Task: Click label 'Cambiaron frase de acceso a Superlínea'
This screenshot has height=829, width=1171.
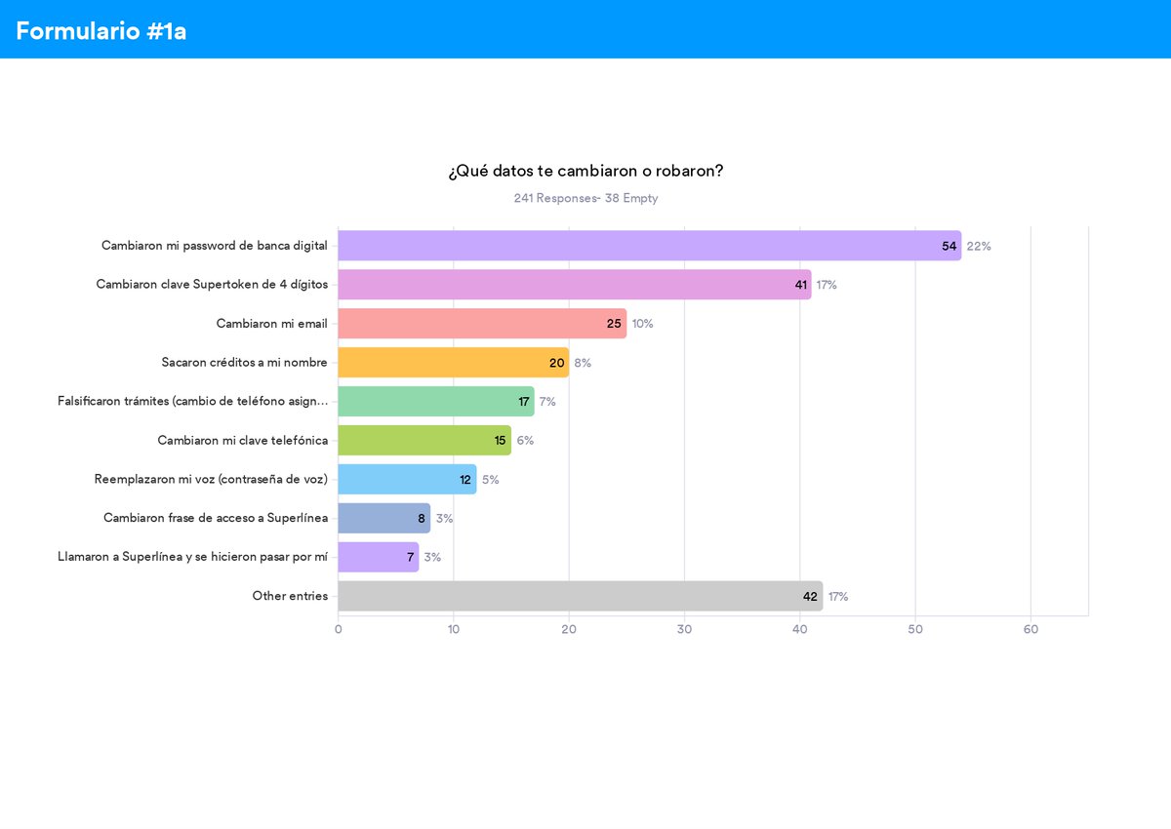Action: click(216, 519)
